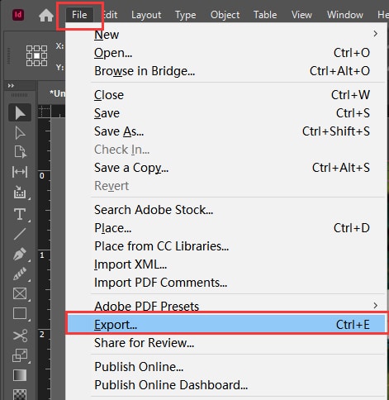
Task: Choose Export... from File menu
Action: click(225, 324)
